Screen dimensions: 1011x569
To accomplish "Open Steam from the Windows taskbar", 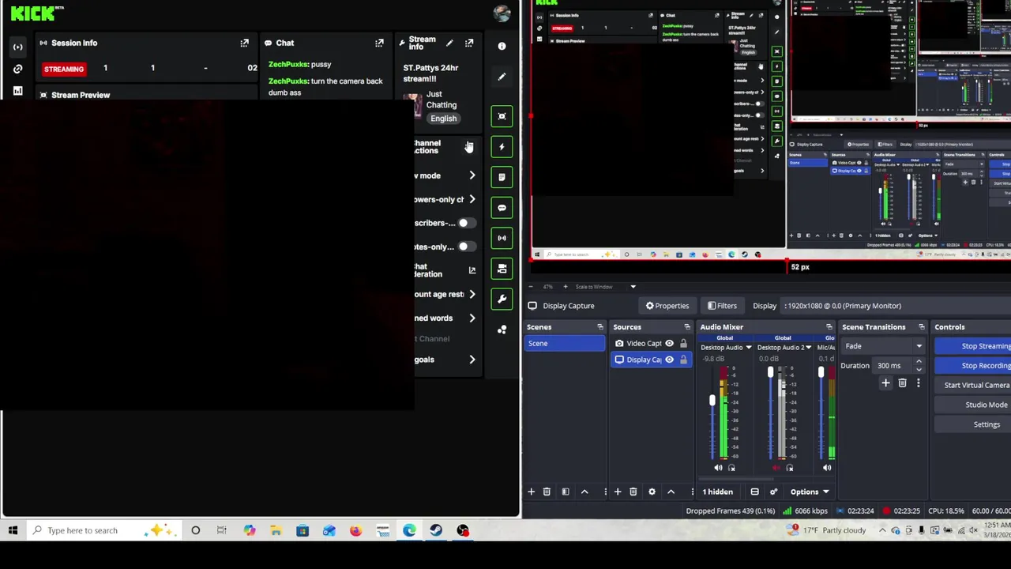I will coord(436,530).
